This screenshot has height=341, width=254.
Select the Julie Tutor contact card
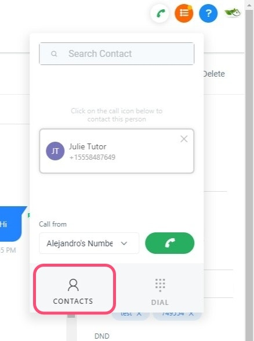click(x=117, y=151)
